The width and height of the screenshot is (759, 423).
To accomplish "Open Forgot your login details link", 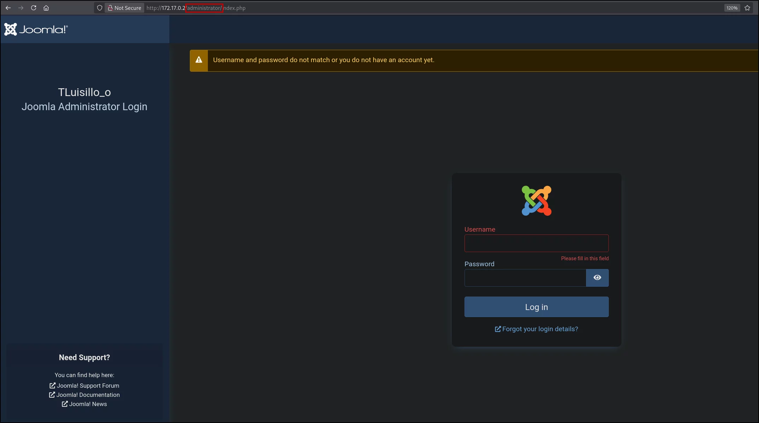I will point(536,329).
